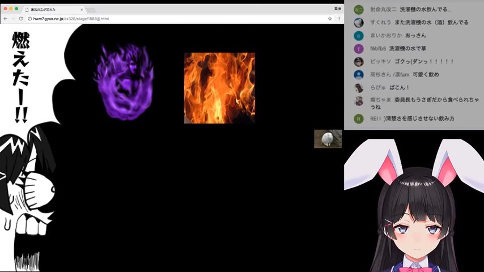Click the message また洗濯機の水（酒）飲んでる
This screenshot has width=484, height=272.
431,23
